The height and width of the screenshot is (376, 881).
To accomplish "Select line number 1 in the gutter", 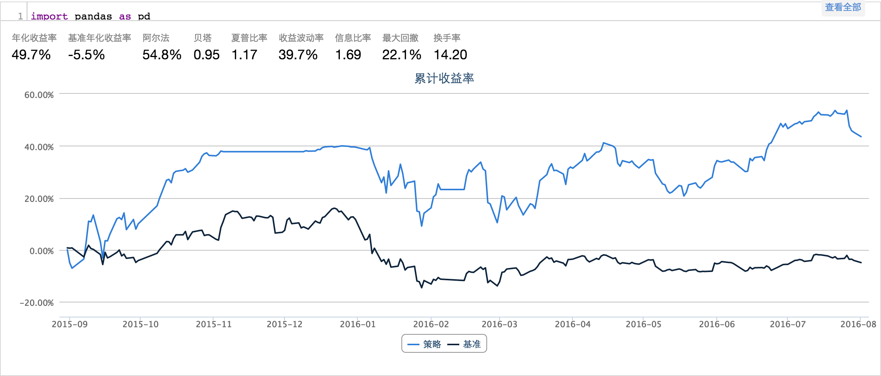I will [x=20, y=16].
